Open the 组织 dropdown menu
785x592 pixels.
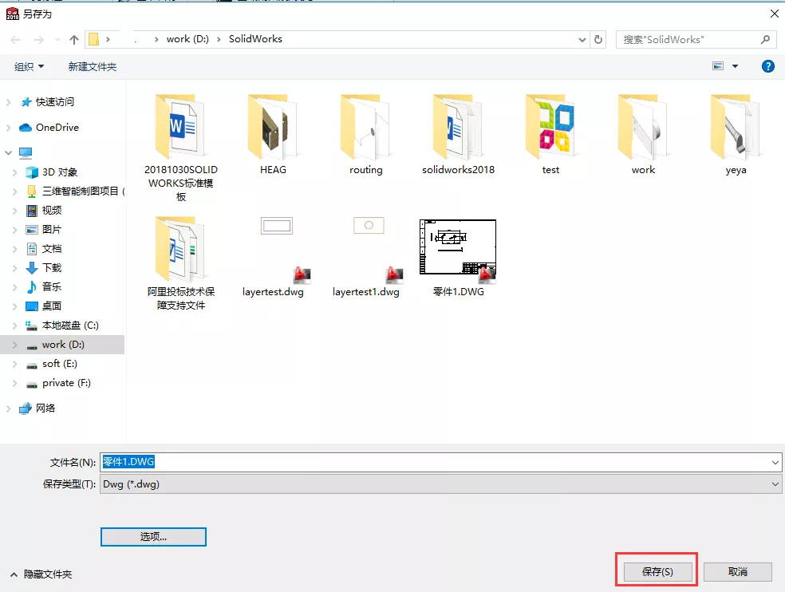tap(28, 66)
